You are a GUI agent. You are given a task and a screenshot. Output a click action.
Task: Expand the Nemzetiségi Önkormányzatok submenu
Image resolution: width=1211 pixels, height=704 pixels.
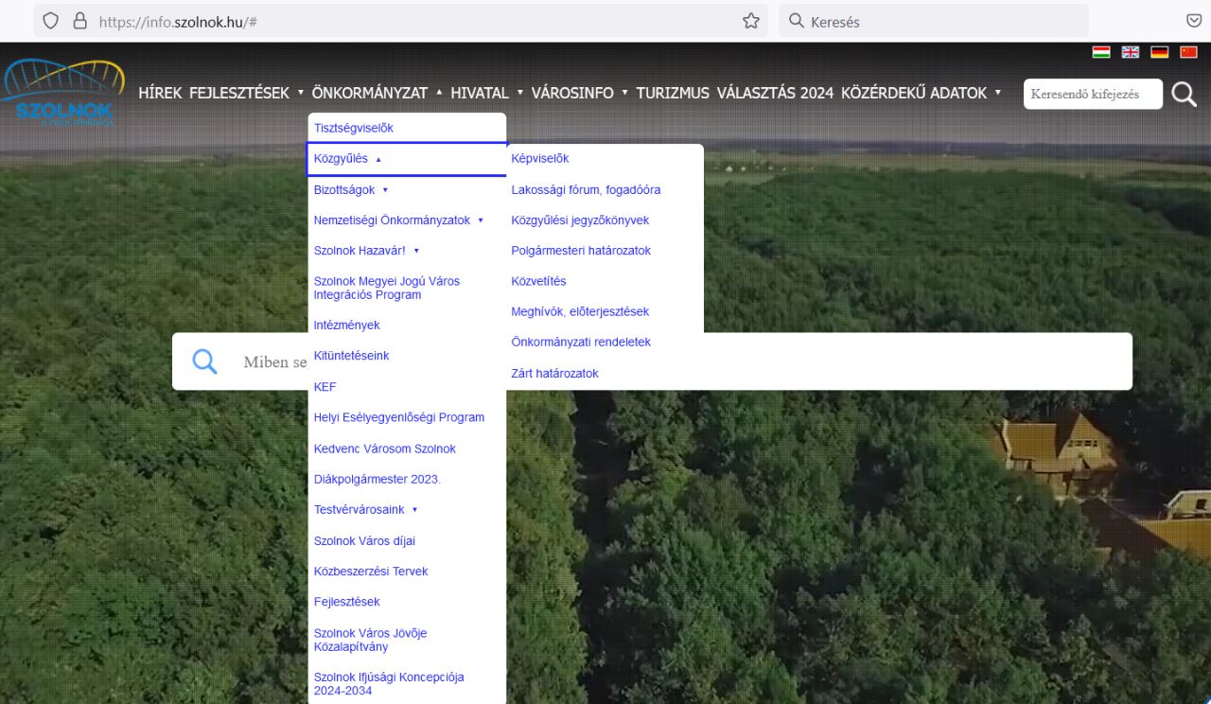point(398,220)
